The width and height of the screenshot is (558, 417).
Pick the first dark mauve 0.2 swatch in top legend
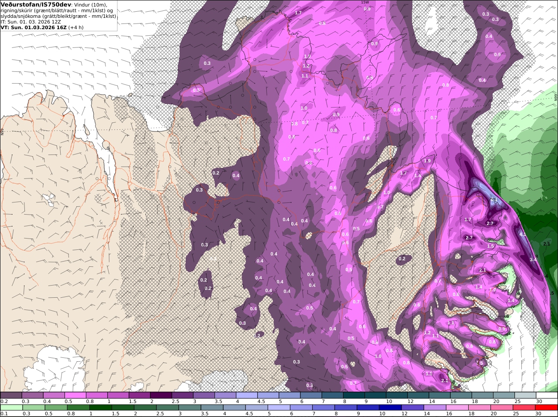click(x=11, y=395)
